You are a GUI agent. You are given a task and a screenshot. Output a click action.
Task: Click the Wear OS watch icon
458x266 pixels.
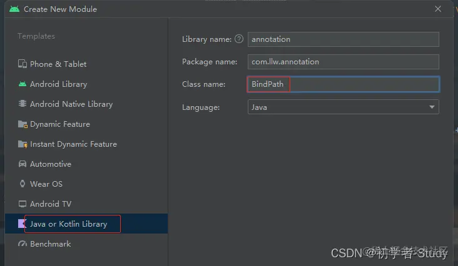tap(23, 184)
